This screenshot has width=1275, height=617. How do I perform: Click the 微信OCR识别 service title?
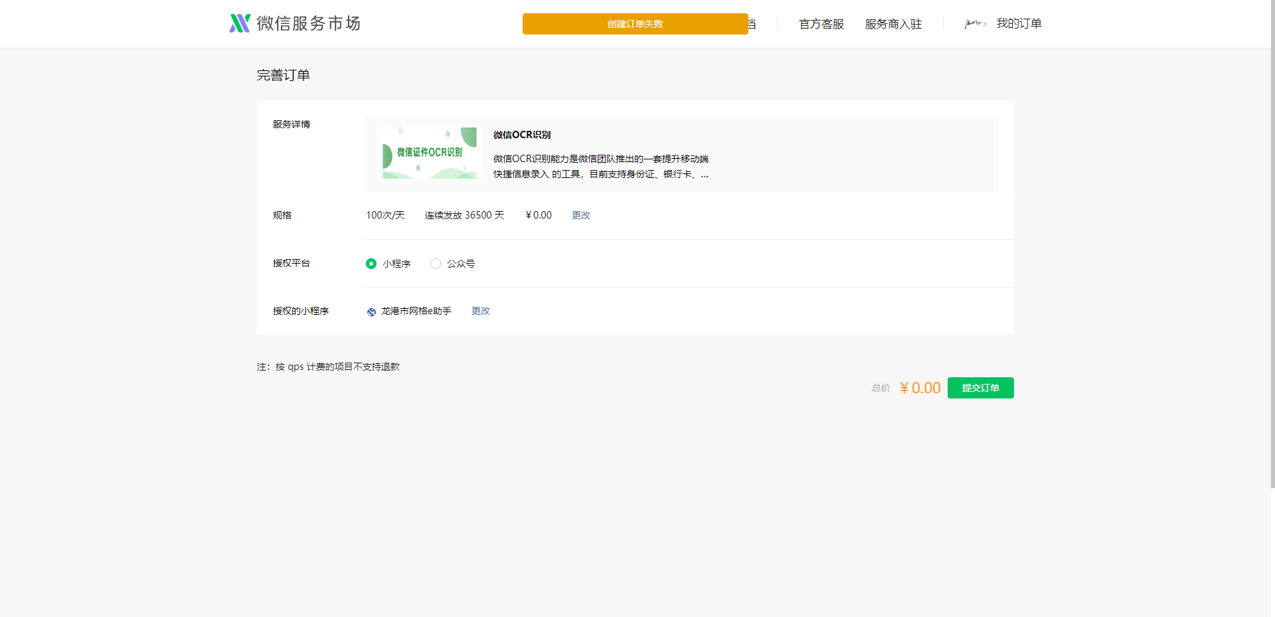point(522,135)
